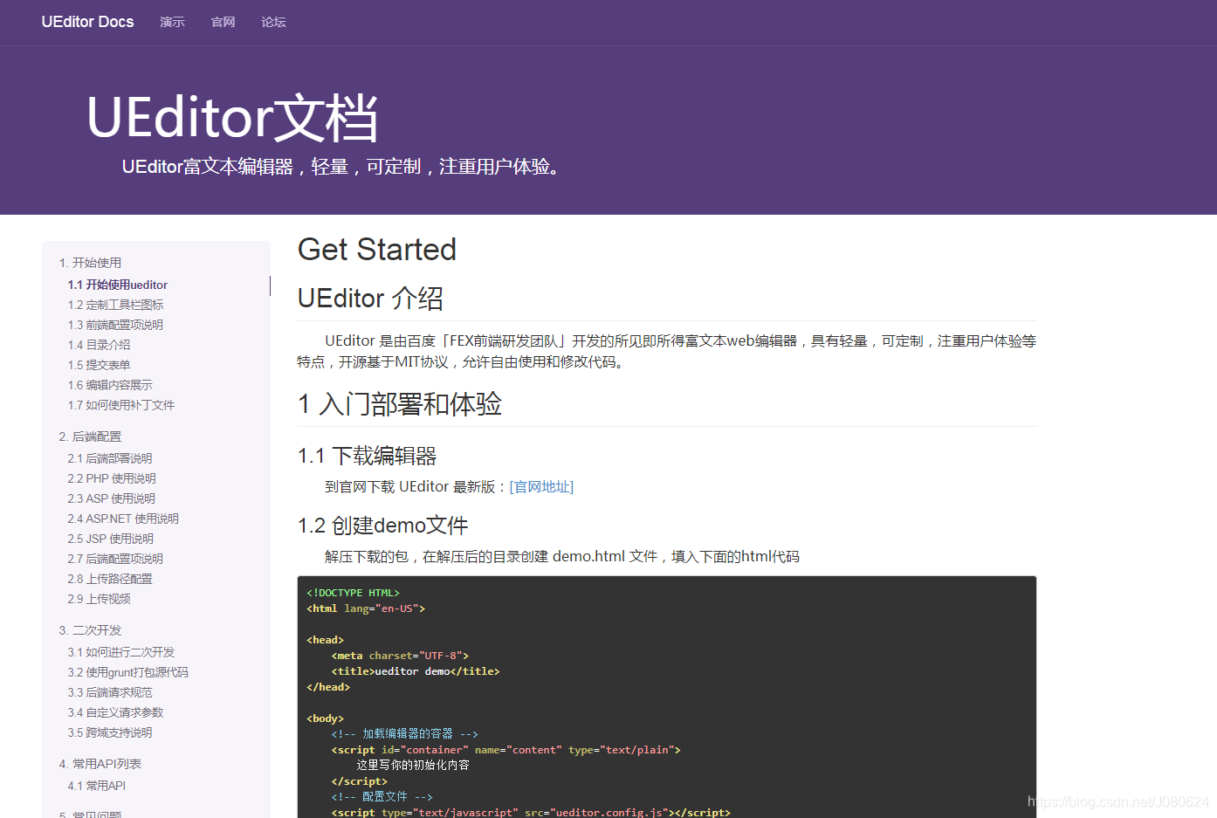
Task: Go to 2.4 ASP.NET 使用说明
Action: pyautogui.click(x=123, y=519)
